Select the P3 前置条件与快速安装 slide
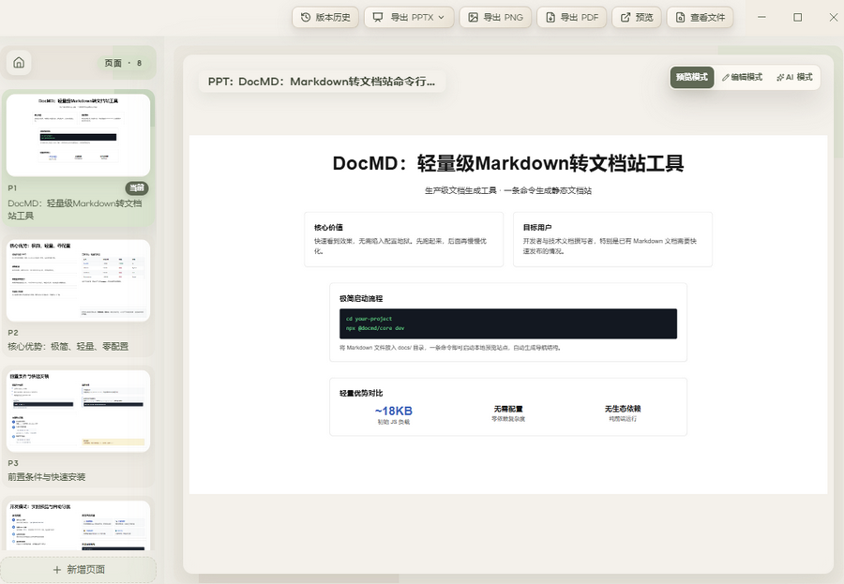844x584 pixels. pos(78,426)
